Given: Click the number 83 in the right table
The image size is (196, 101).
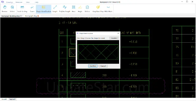Looking at the screenshot, I should coord(177,88).
